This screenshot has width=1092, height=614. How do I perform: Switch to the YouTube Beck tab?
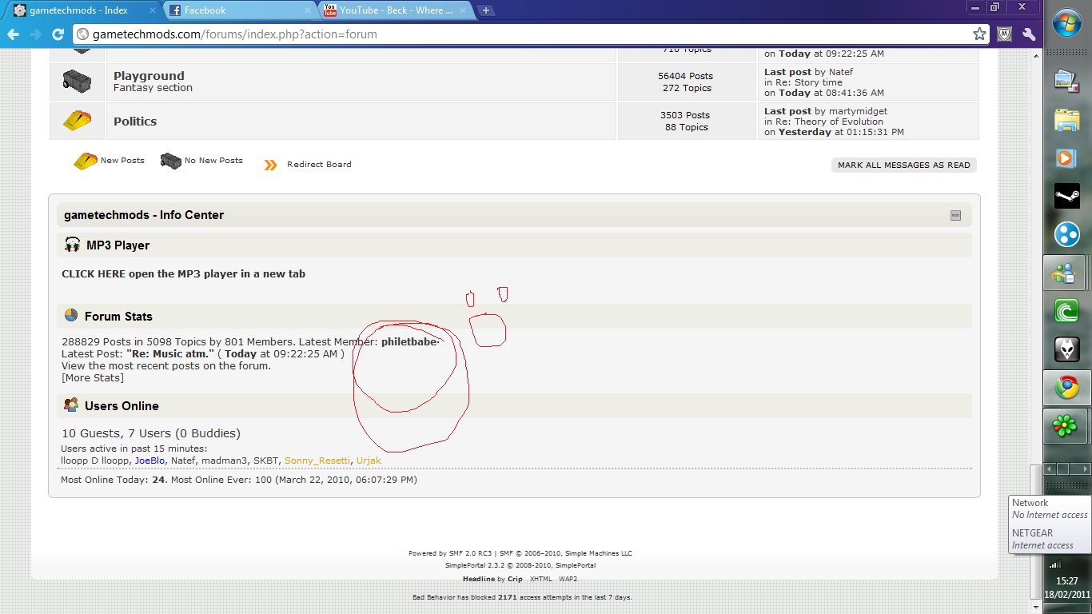tap(396, 10)
